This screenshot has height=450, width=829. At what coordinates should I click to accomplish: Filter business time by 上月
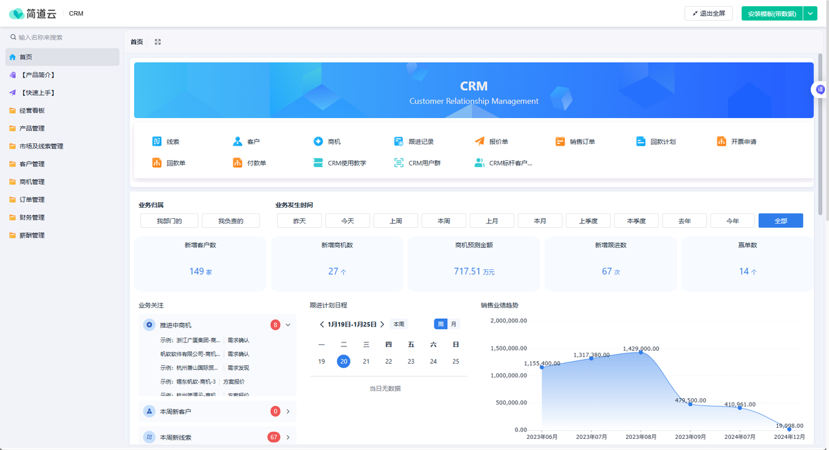[492, 221]
